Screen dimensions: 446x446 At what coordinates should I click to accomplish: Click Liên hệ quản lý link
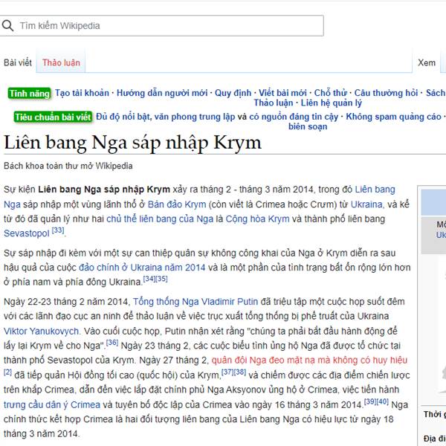pos(332,103)
